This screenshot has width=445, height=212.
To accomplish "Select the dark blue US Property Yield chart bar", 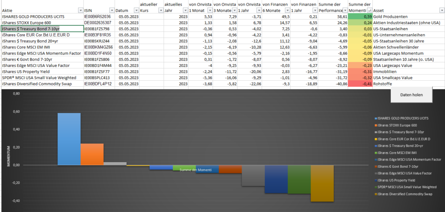I will click(x=276, y=179).
